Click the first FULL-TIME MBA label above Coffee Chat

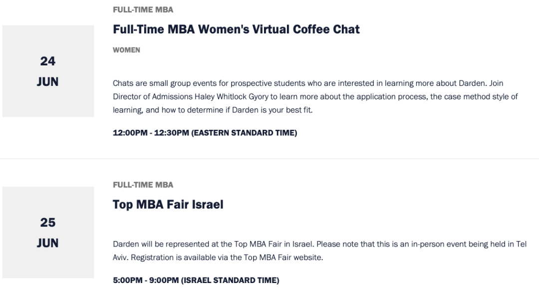[143, 9]
